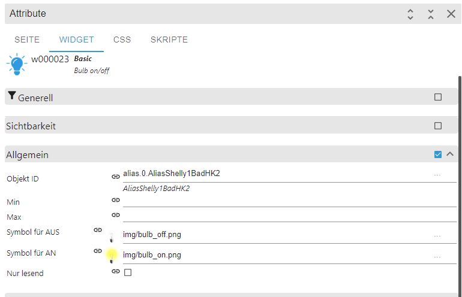The width and height of the screenshot is (462, 297).
Task: Click the filter icon in Generell header
Action: click(12, 96)
